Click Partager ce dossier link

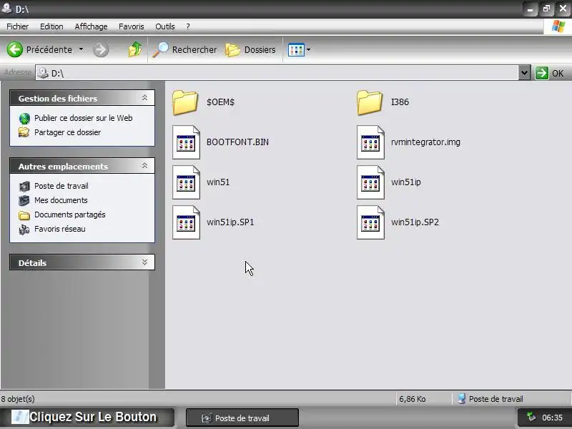(67, 132)
